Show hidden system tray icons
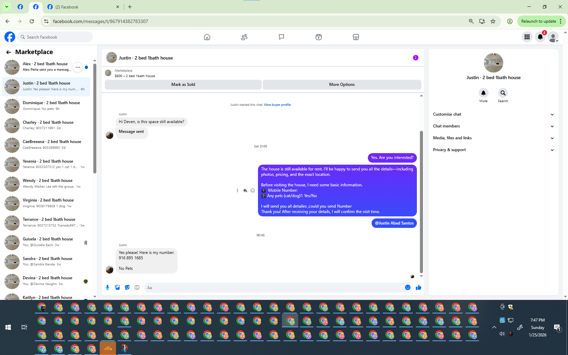The height and width of the screenshot is (355, 568). pyautogui.click(x=494, y=327)
